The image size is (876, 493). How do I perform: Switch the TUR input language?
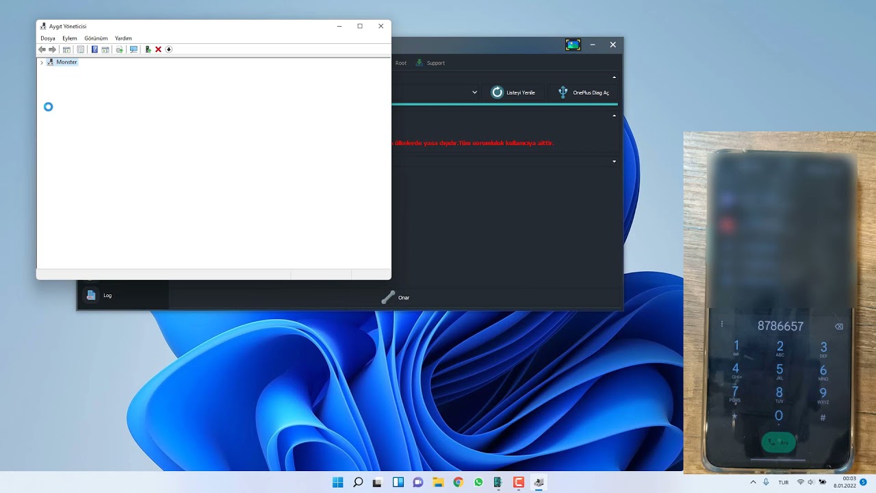click(x=784, y=482)
